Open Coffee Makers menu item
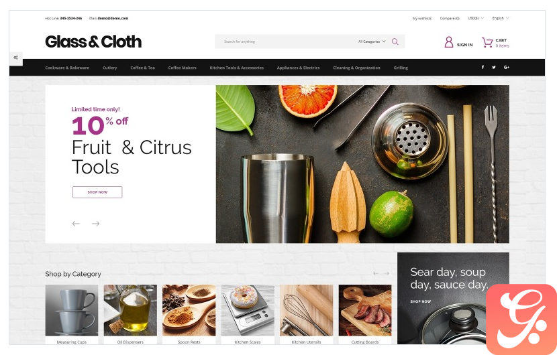 [x=183, y=68]
